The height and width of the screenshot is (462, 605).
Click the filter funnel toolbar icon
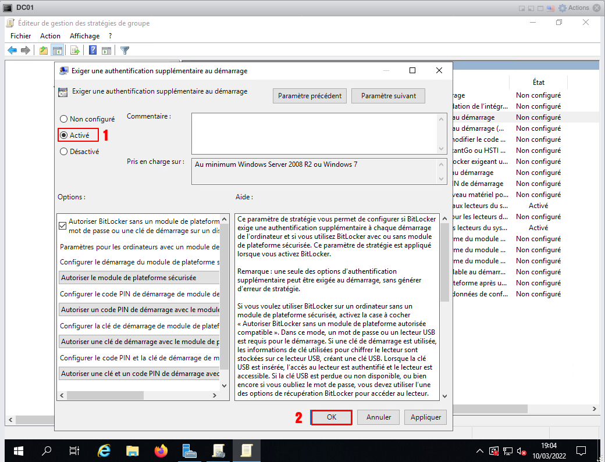tap(124, 51)
